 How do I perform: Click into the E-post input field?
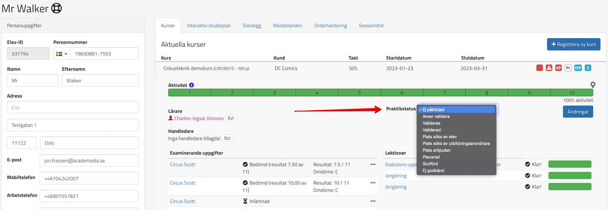89,161
